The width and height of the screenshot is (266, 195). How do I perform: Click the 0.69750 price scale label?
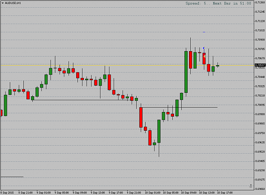coord(260,133)
